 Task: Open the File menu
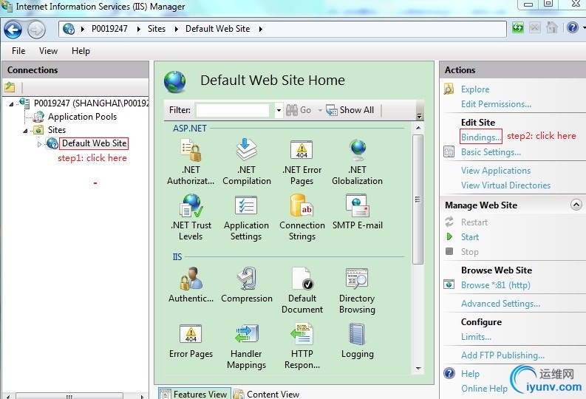click(x=18, y=51)
